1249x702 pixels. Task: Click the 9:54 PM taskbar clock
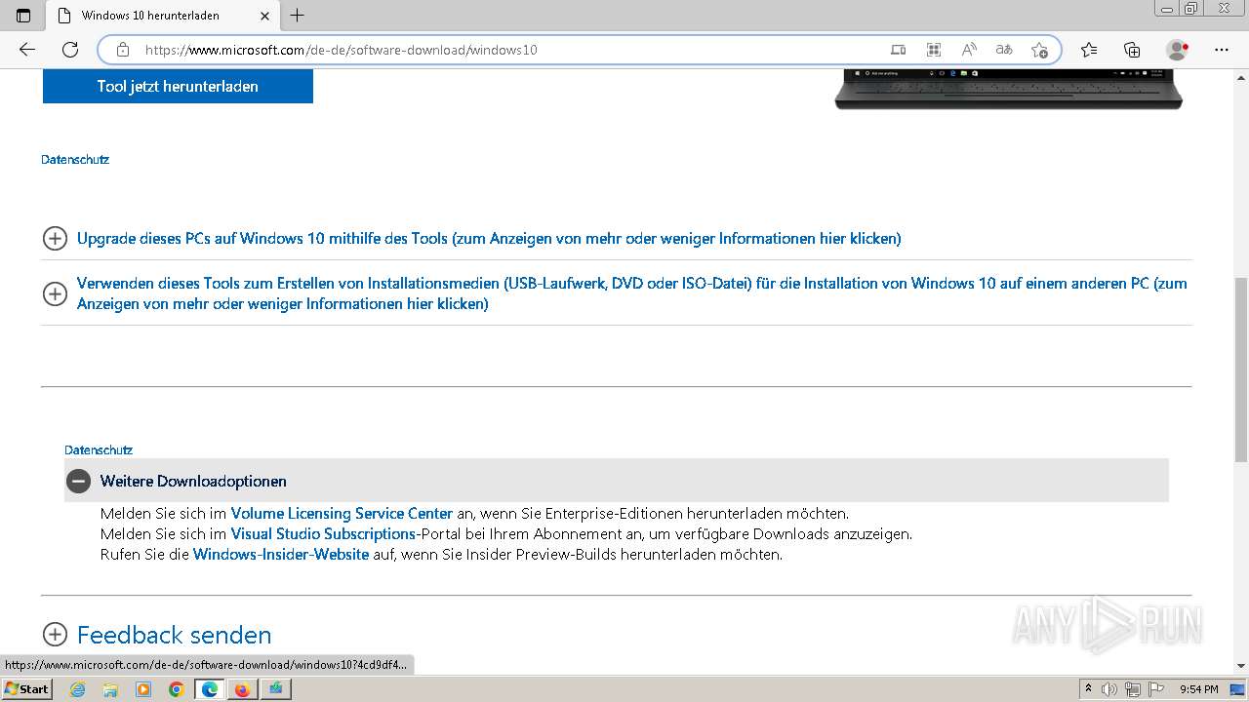pyautogui.click(x=1198, y=689)
